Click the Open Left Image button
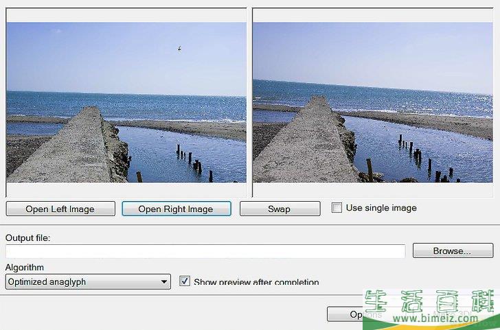Screen dimensions: 500x330 60,209
